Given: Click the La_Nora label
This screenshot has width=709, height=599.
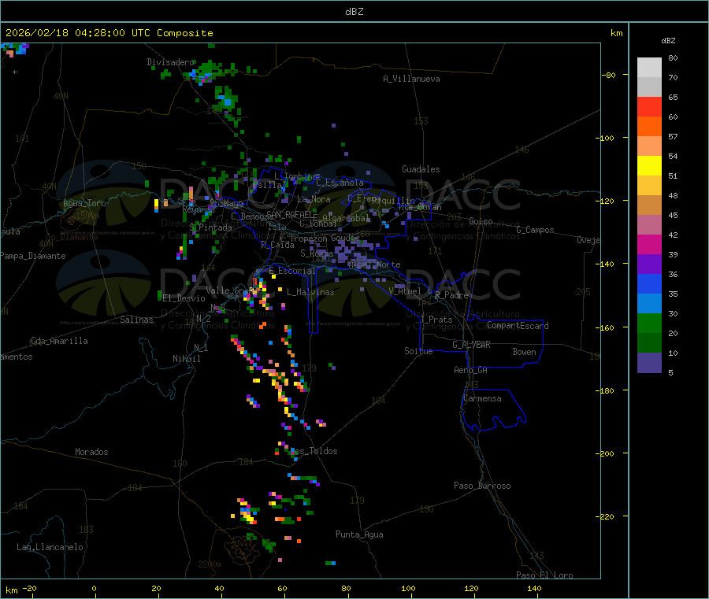Looking at the screenshot, I should click(x=314, y=199).
